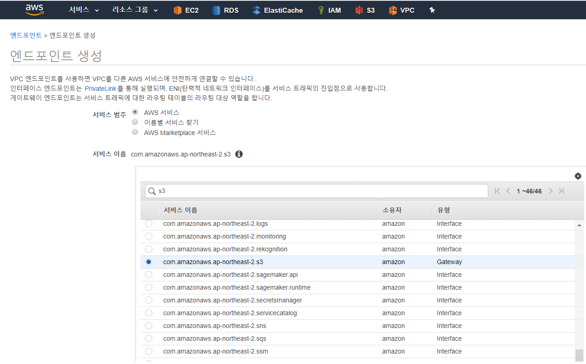Select AWS Marketplace 서비스 radio option

coord(135,132)
